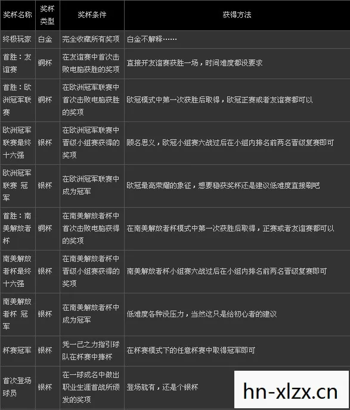The height and width of the screenshot is (410, 350).
Task: Select the 首胜：友谊赛 trophy name cell
Action: (17, 64)
